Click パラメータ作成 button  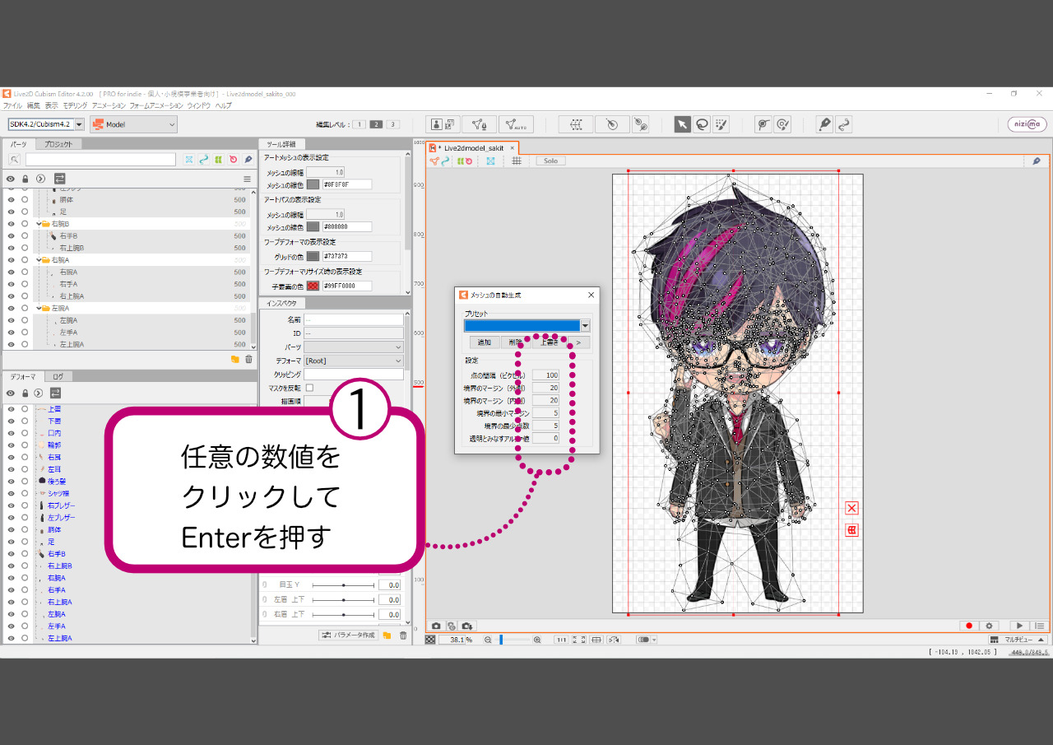tap(348, 636)
